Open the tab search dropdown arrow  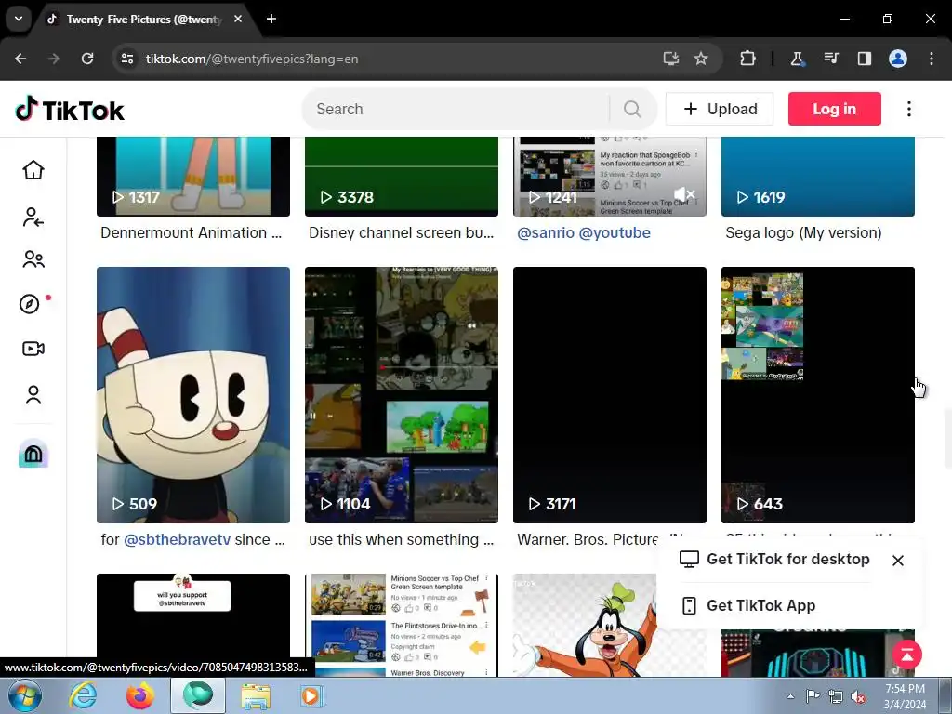coord(19,19)
